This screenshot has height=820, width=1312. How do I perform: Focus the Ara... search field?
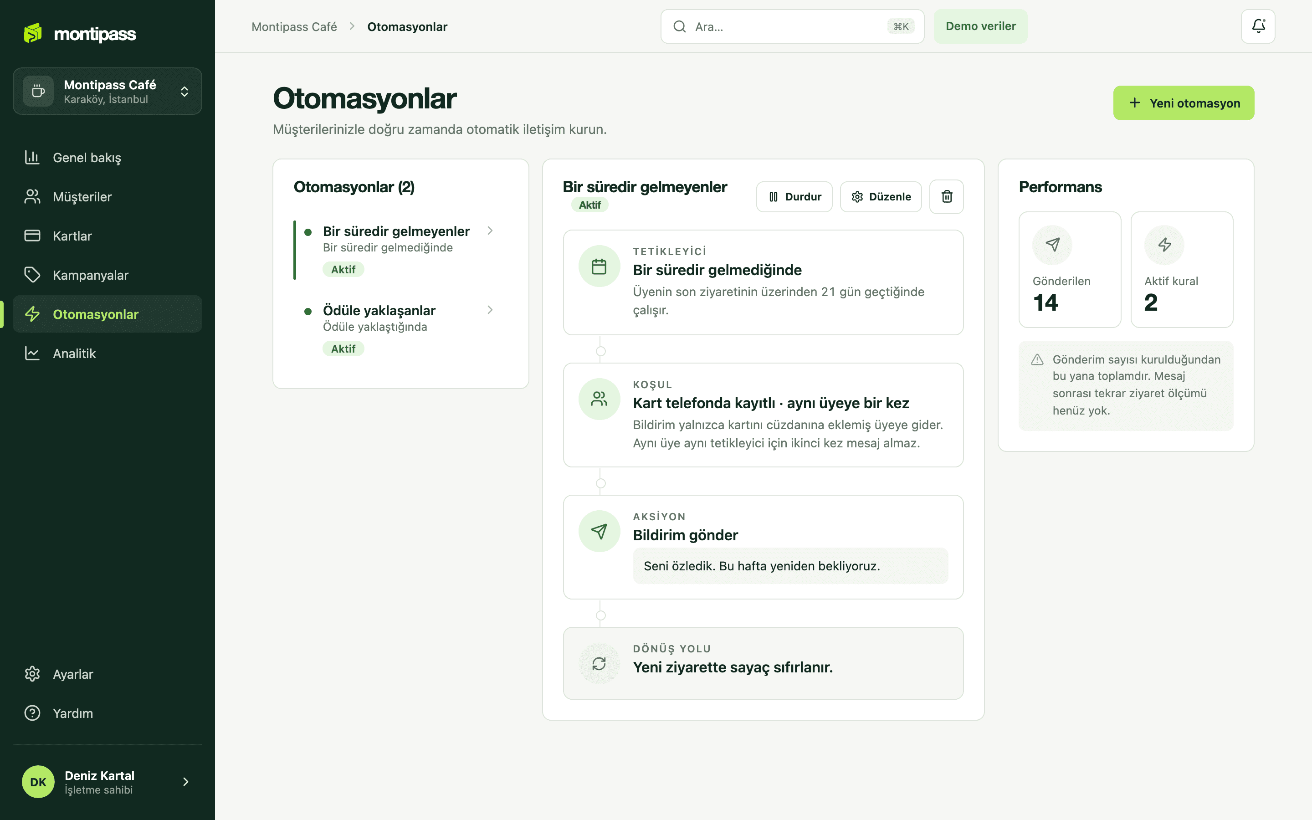click(x=792, y=26)
